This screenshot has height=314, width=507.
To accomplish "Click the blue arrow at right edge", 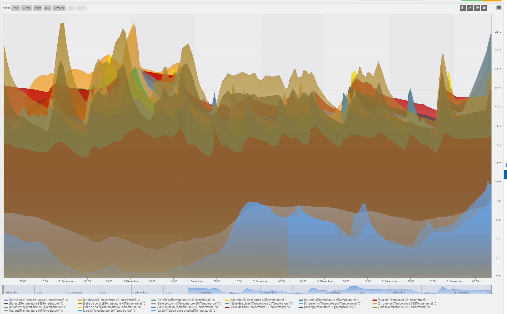I will pyautogui.click(x=506, y=166).
